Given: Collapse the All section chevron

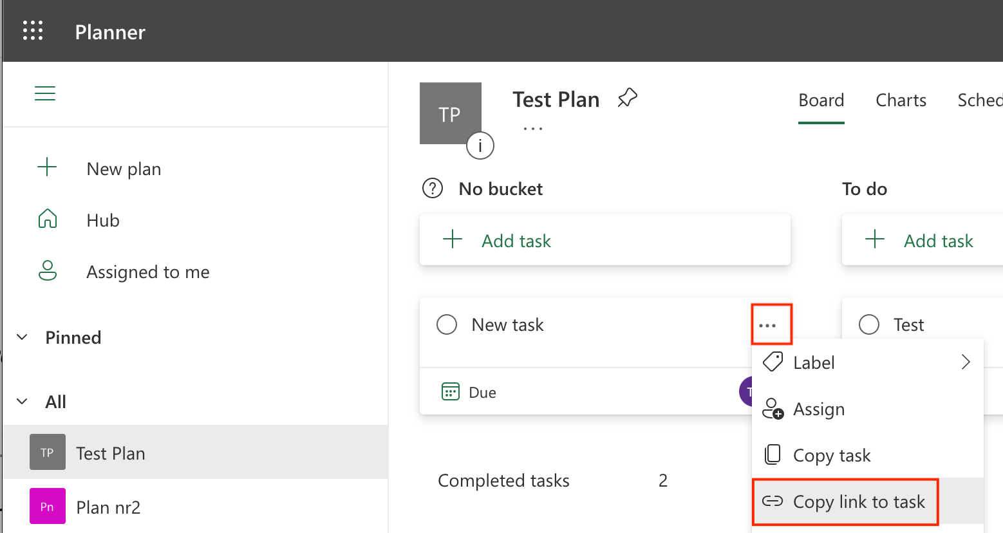Looking at the screenshot, I should coord(22,401).
